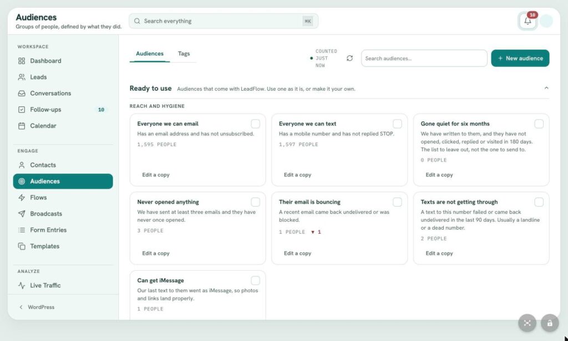Click 'COUNTED JUST NOW' status
The width and height of the screenshot is (568, 341).
pos(324,58)
